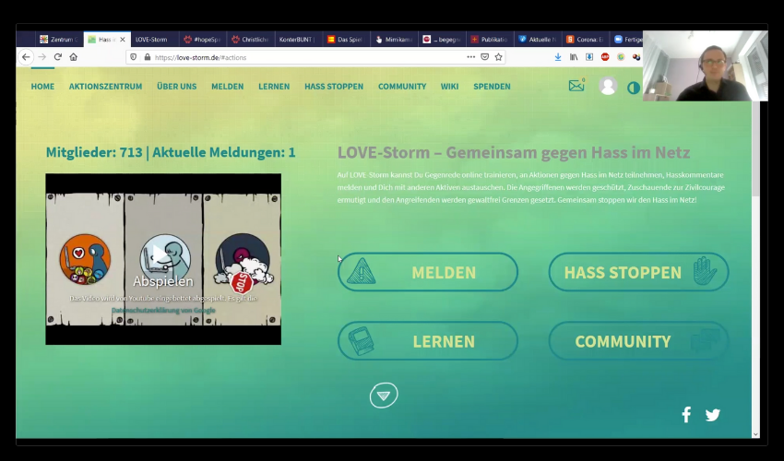Close the active 'Hass im' tab
Screen dimensions: 784x461
click(123, 39)
